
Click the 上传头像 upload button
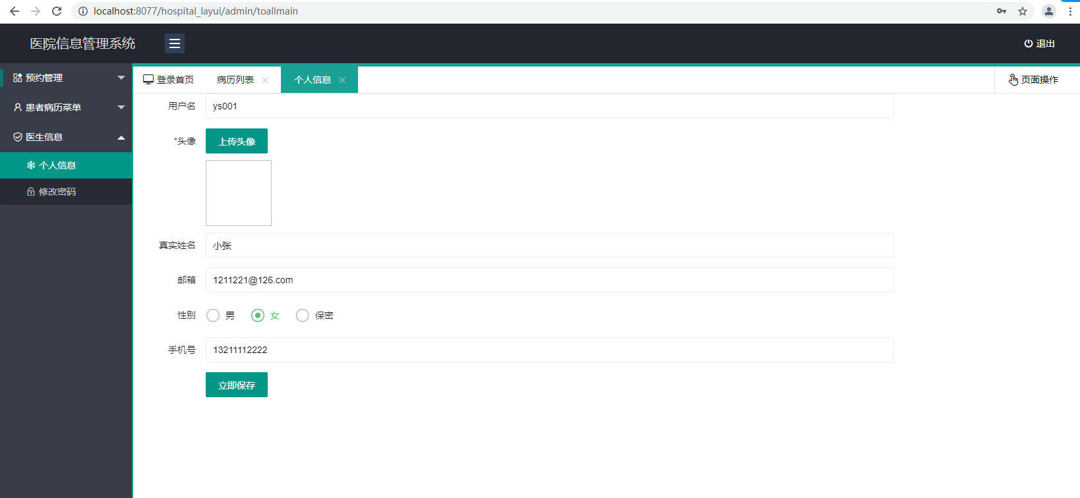[237, 141]
